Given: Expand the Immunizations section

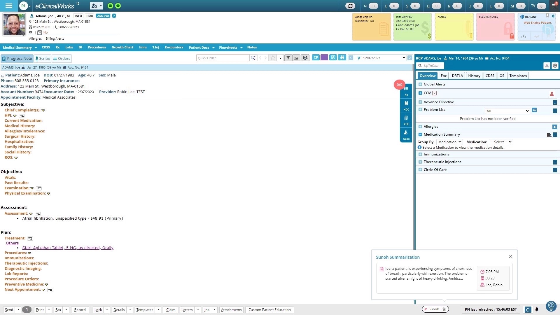Looking at the screenshot, I should (420, 154).
